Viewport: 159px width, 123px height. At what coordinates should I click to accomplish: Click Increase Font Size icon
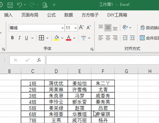click(x=82, y=27)
